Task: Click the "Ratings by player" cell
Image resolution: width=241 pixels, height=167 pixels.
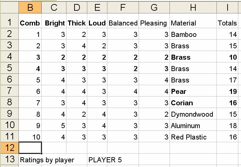Action: 47,160
